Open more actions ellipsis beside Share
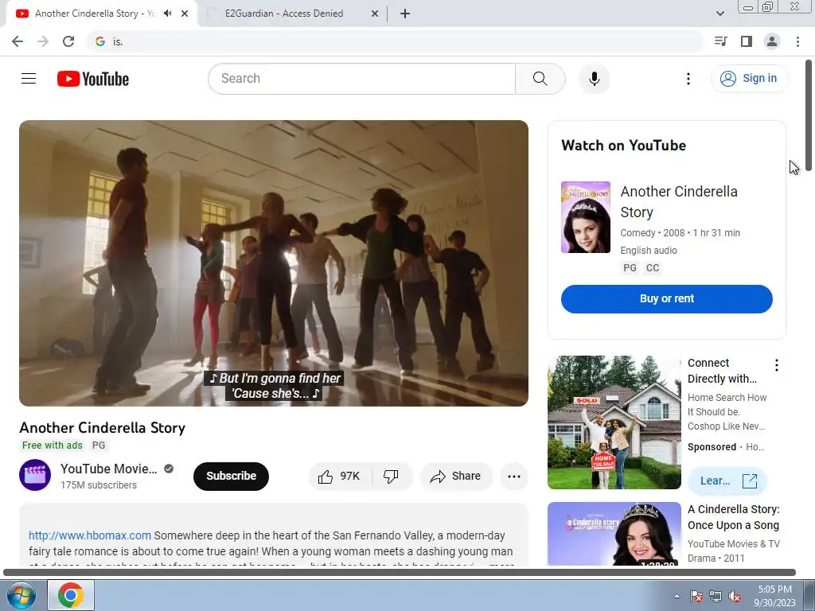The height and width of the screenshot is (611, 815). click(514, 476)
